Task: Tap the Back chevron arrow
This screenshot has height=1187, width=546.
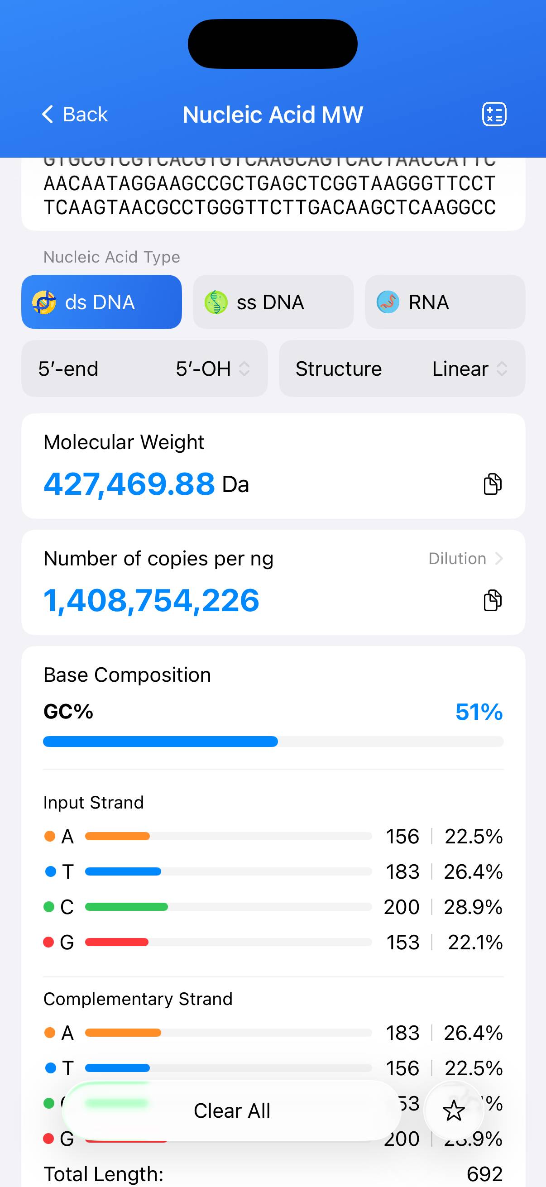Action: click(48, 114)
